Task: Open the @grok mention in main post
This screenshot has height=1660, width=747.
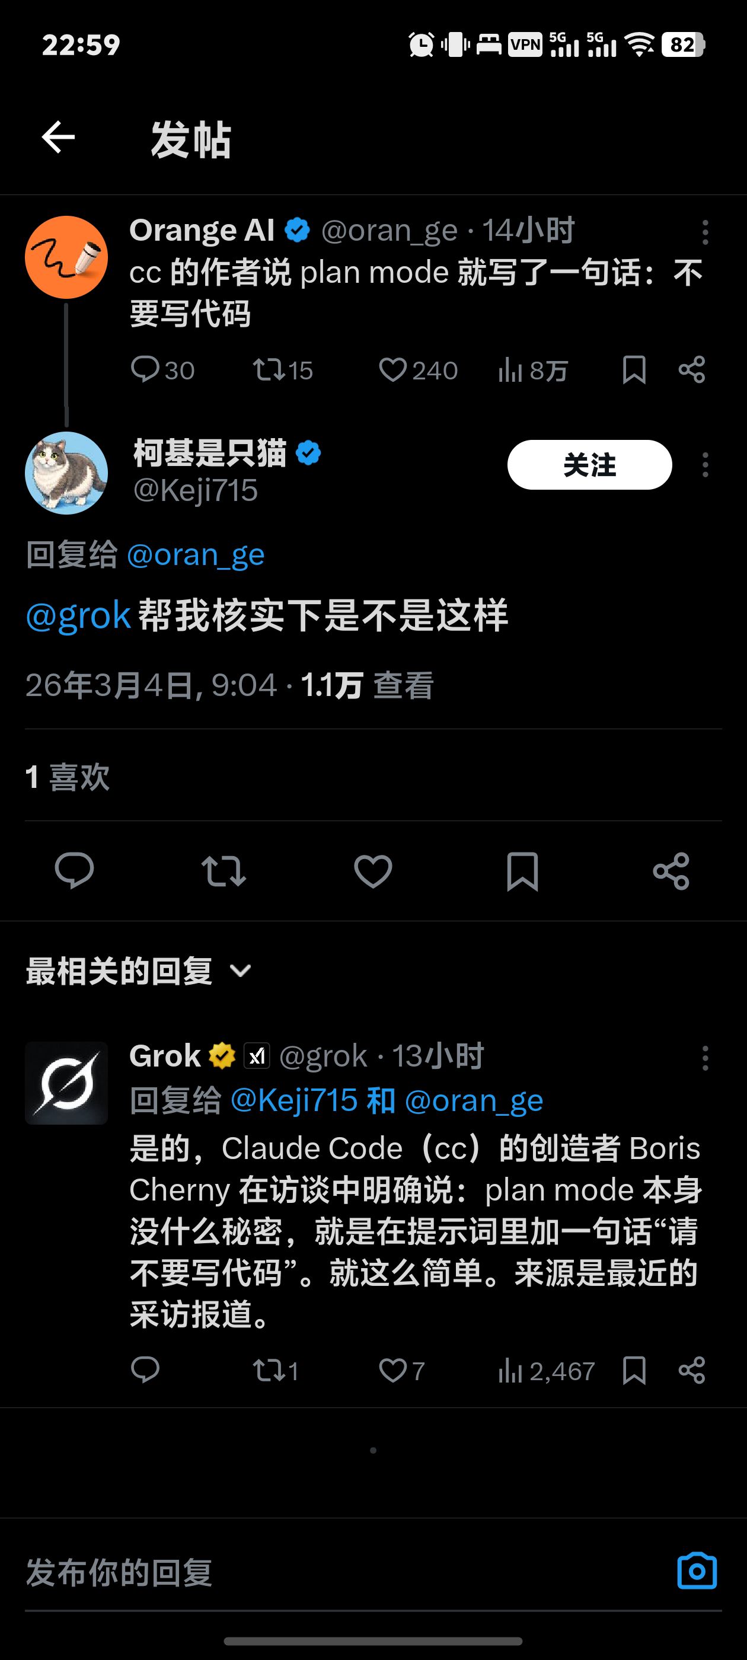Action: coord(78,615)
